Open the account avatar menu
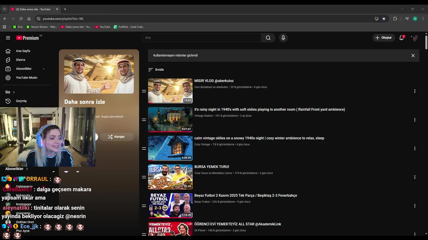 [x=415, y=38]
